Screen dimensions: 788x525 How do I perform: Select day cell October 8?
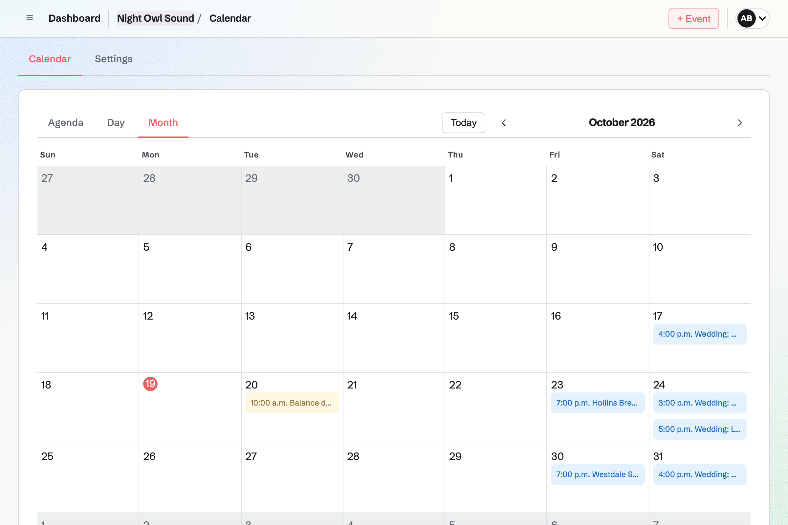(x=495, y=269)
